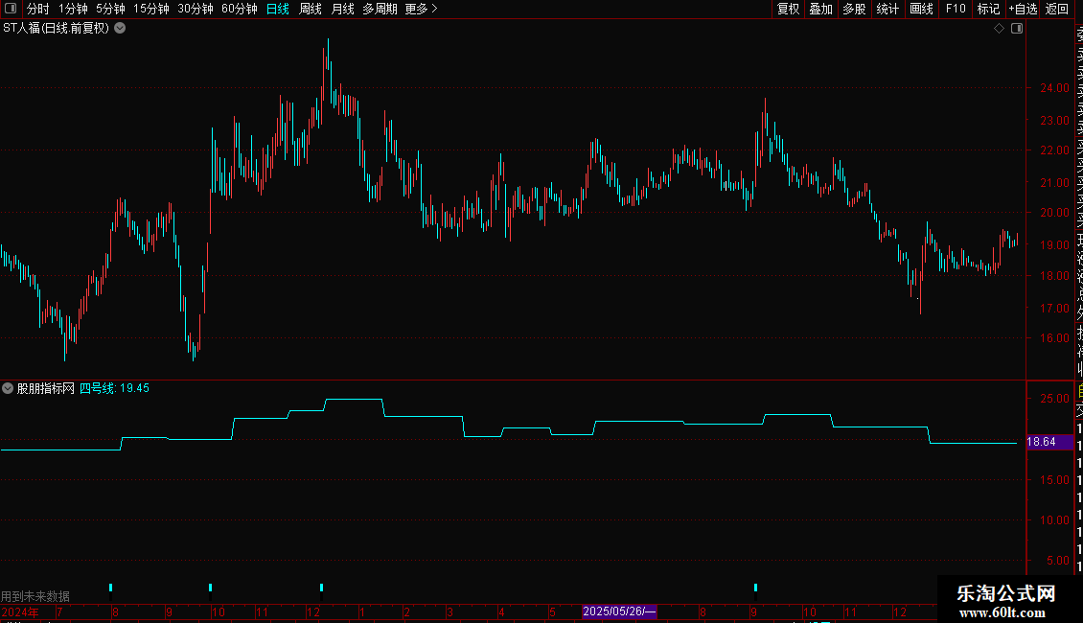
Task: Select the 30分钟 period
Action: click(x=195, y=9)
